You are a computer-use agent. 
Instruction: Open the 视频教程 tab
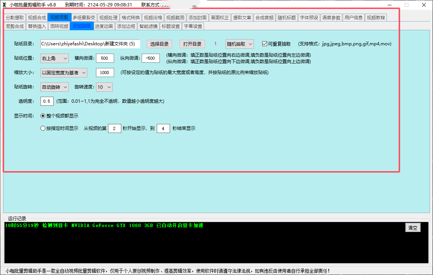click(376, 17)
